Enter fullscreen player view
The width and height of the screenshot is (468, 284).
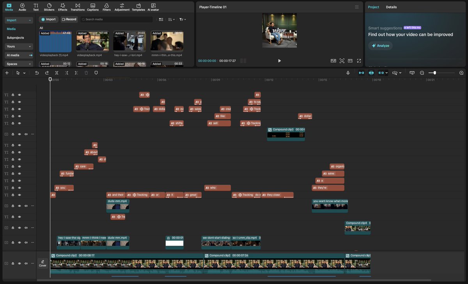click(359, 61)
